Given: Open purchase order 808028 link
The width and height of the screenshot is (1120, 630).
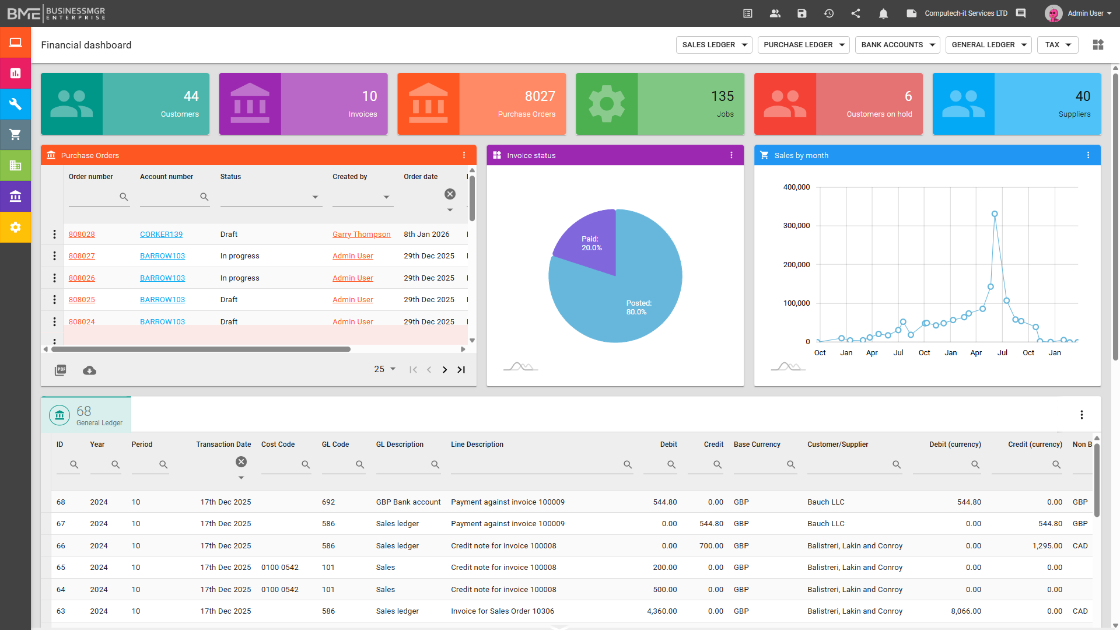Looking at the screenshot, I should (x=82, y=235).
